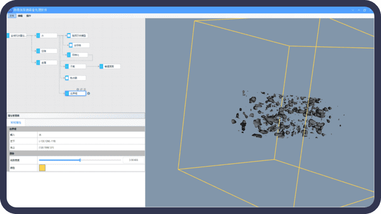Open the 编辑 menu in the menu bar
The image size is (381, 214).
(20, 16)
